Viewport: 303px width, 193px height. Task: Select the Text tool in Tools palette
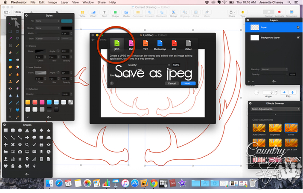[x=10, y=110]
